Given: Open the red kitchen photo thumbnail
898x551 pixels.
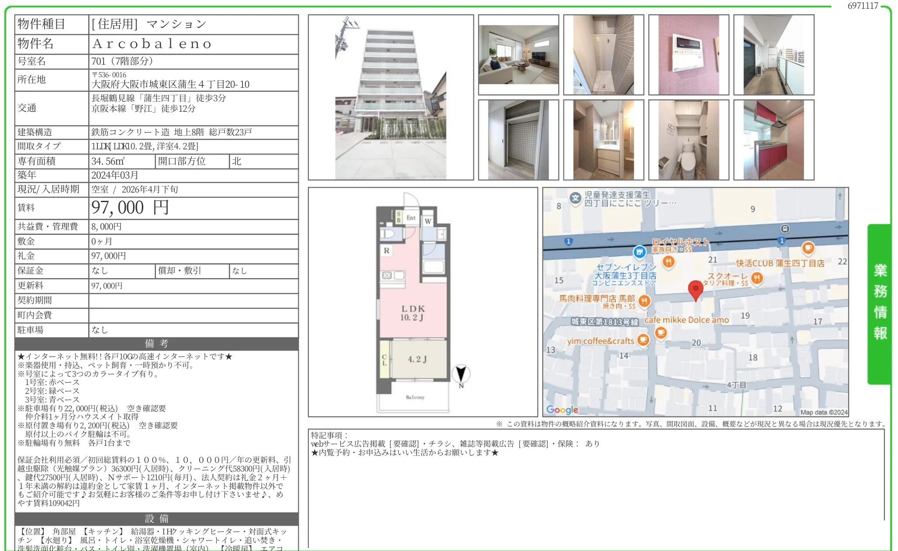Looking at the screenshot, I should tap(774, 140).
